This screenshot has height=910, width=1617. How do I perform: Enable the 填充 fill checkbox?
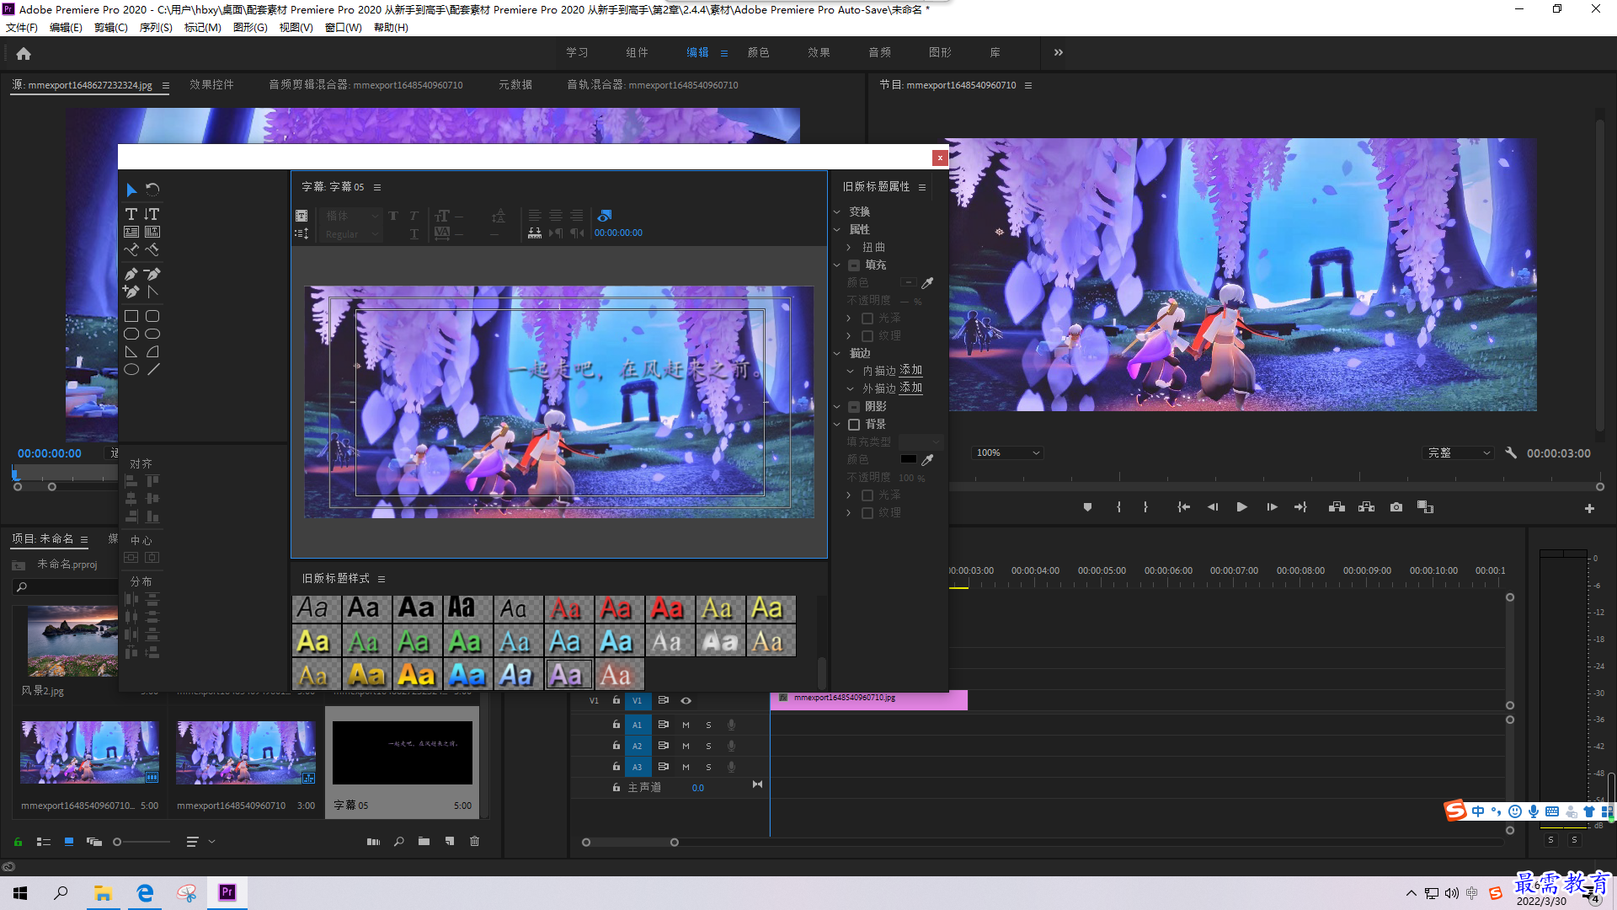854,265
